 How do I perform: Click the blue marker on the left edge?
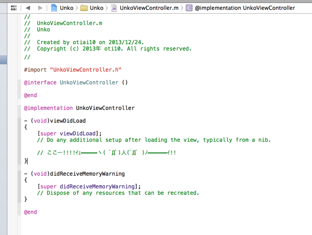click(x=4, y=60)
